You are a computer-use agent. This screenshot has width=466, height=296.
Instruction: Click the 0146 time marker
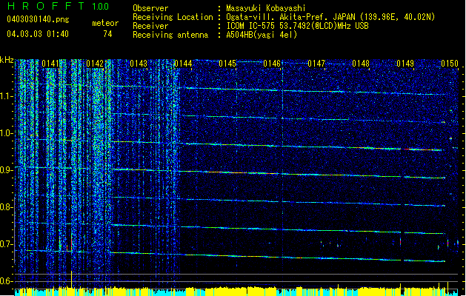[x=272, y=64]
